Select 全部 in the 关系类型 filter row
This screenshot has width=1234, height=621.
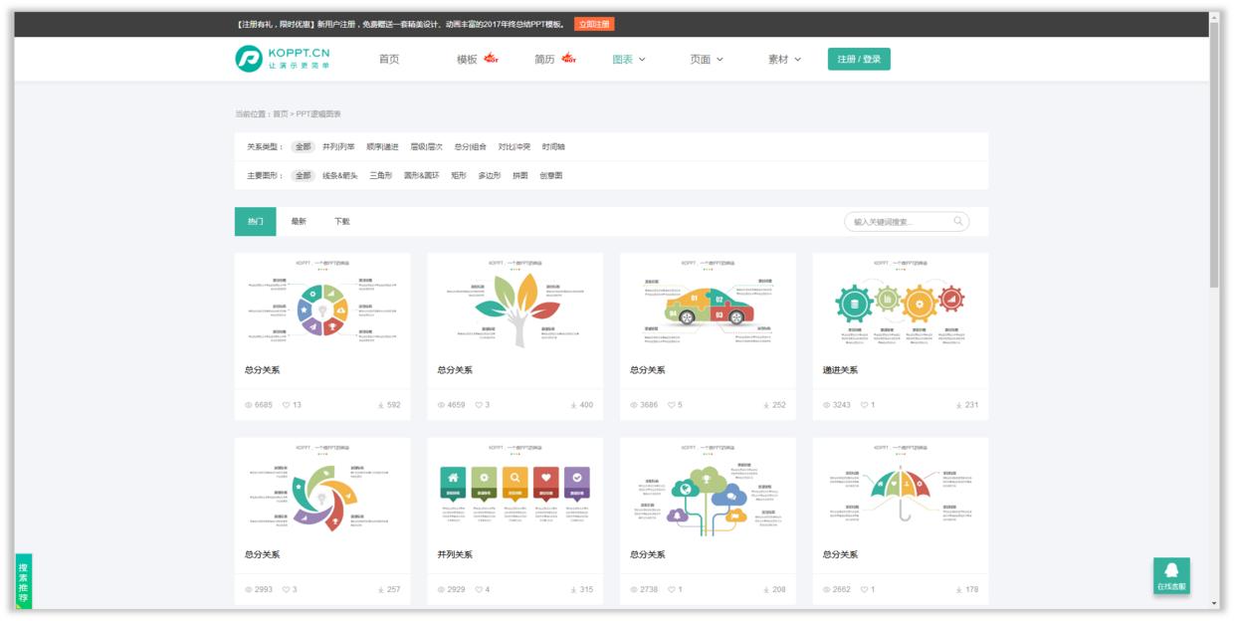coord(303,146)
